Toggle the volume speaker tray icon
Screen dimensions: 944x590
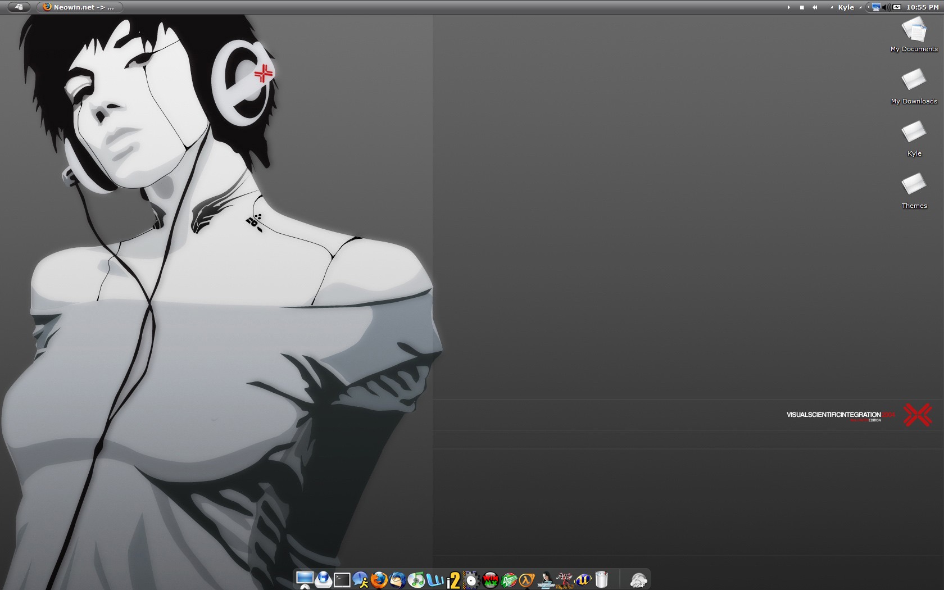[886, 7]
